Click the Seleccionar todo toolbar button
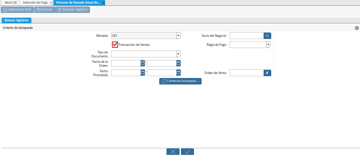Viewport: 360px width, 156px height. coord(17,10)
